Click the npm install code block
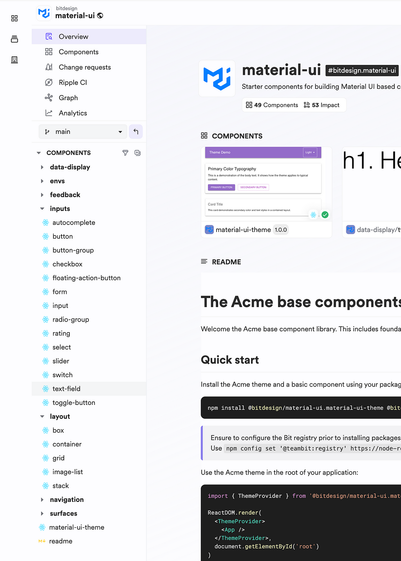This screenshot has width=401, height=561. [x=301, y=408]
